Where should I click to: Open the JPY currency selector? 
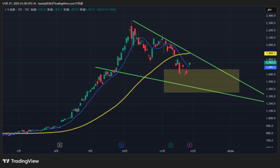coord(269,10)
